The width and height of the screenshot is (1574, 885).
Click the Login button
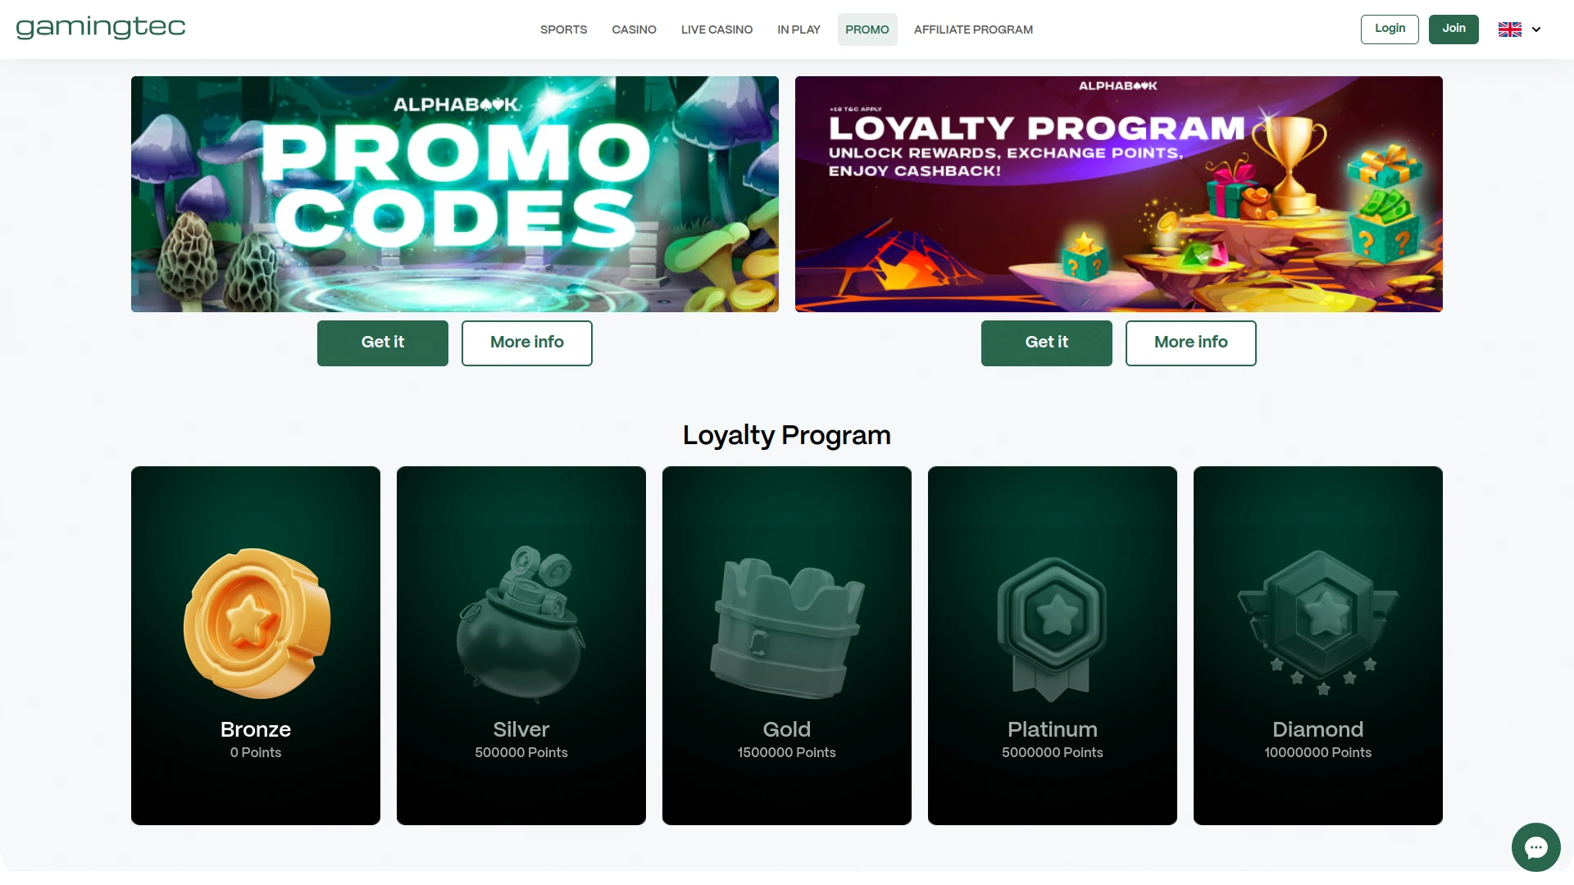pyautogui.click(x=1390, y=29)
